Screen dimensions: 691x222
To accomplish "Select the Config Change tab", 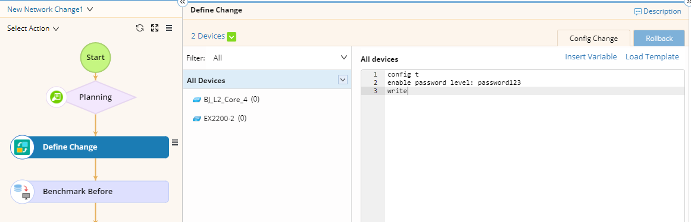I will point(593,38).
